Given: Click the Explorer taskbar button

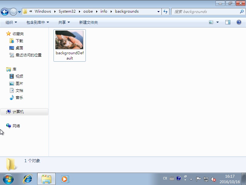Looking at the screenshot, I should point(46,179).
